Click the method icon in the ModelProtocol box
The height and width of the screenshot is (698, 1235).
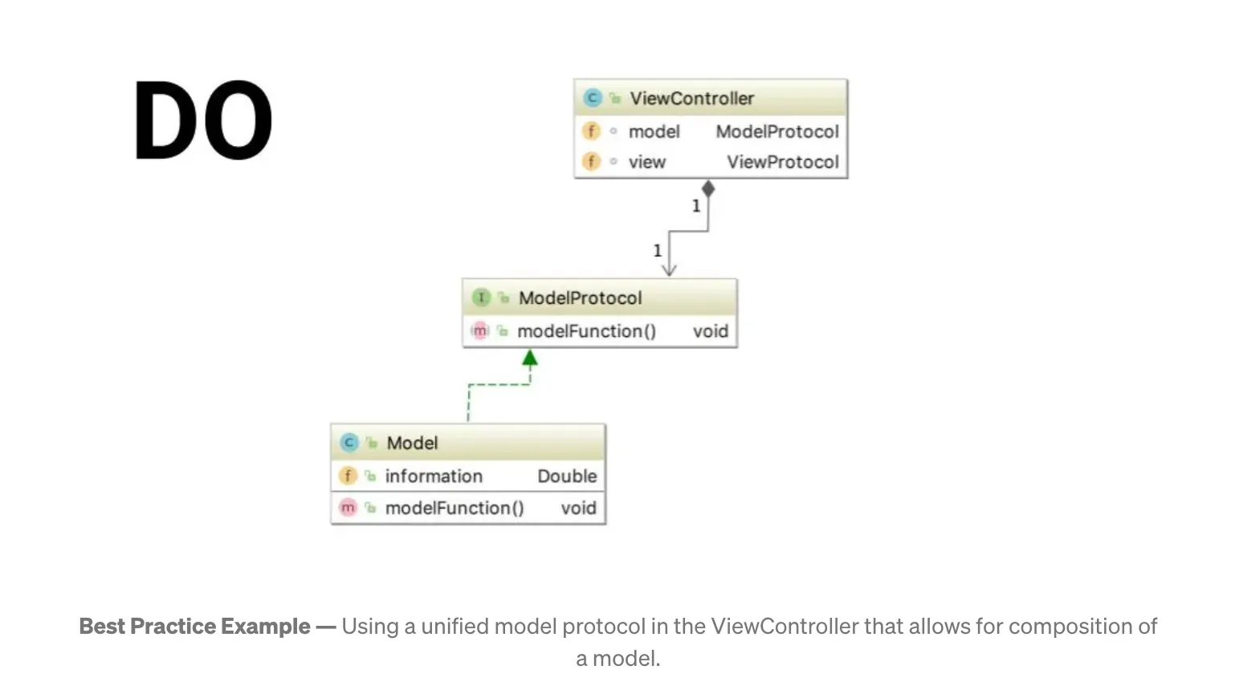point(479,331)
